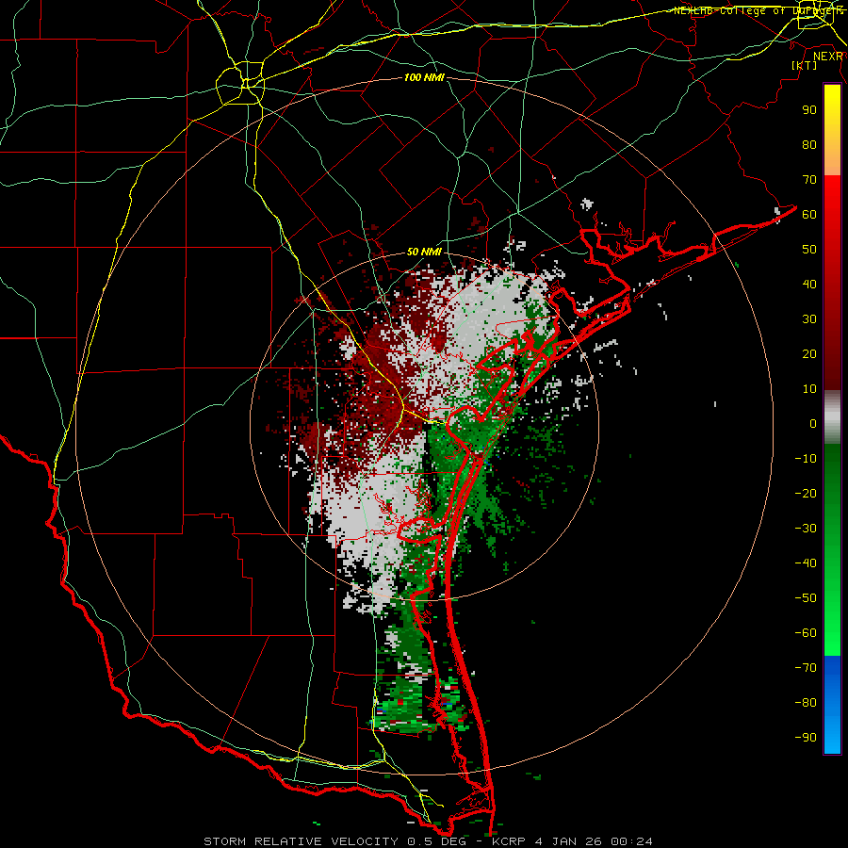Select the "60" velocity scale label

click(x=809, y=214)
